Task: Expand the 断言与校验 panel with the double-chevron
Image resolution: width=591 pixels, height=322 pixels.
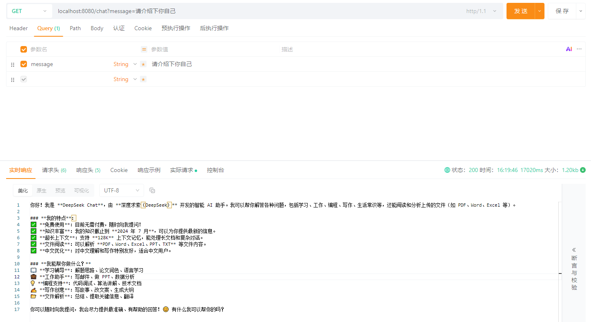Action: click(574, 250)
